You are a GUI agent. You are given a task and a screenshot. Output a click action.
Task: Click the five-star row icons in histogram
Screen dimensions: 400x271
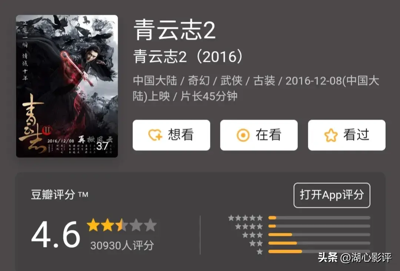[x=246, y=218]
